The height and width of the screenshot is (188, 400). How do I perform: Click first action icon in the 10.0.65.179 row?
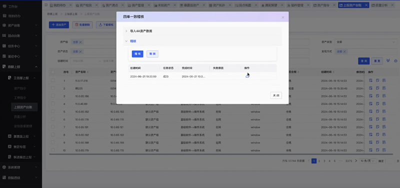pos(370,150)
